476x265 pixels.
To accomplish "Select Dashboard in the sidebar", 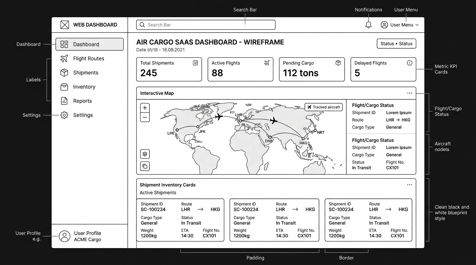I will (x=90, y=45).
